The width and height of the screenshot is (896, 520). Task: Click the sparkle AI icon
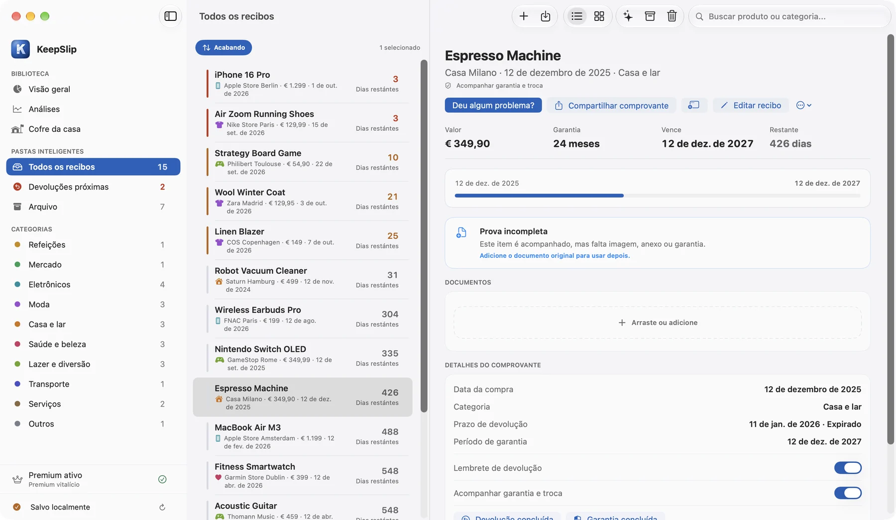pyautogui.click(x=628, y=16)
